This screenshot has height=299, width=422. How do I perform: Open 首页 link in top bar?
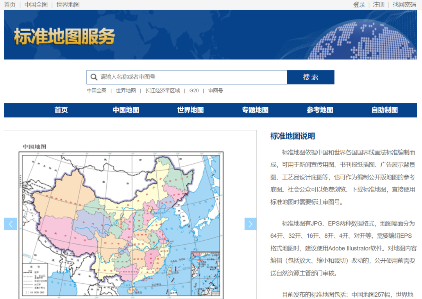(10, 5)
